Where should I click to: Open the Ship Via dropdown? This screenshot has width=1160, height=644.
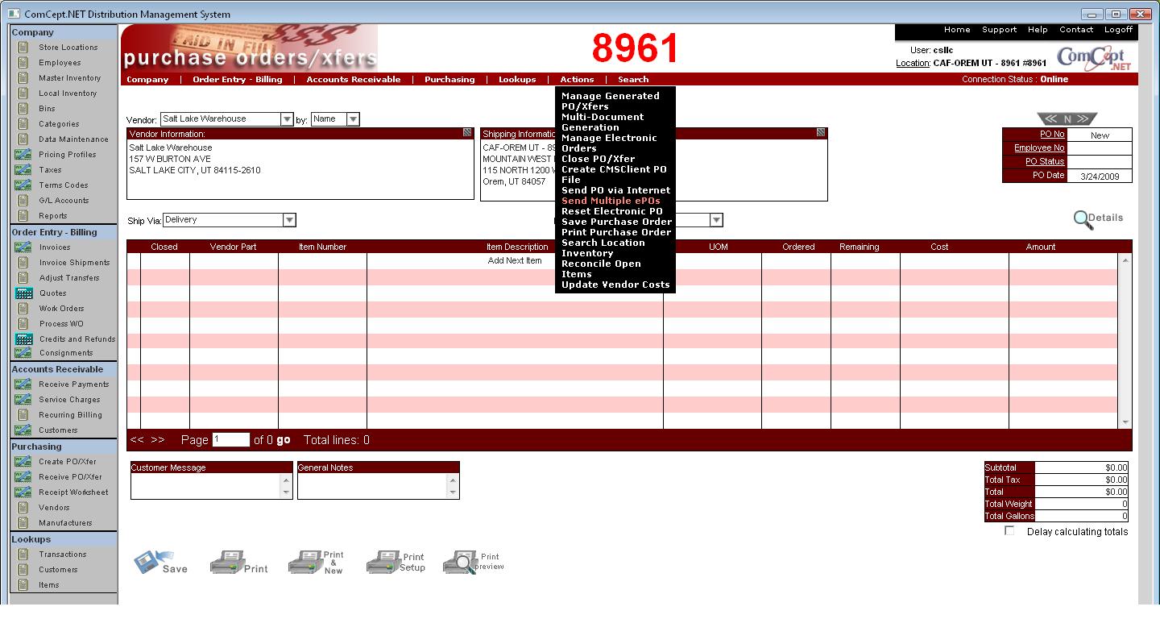[x=289, y=220]
